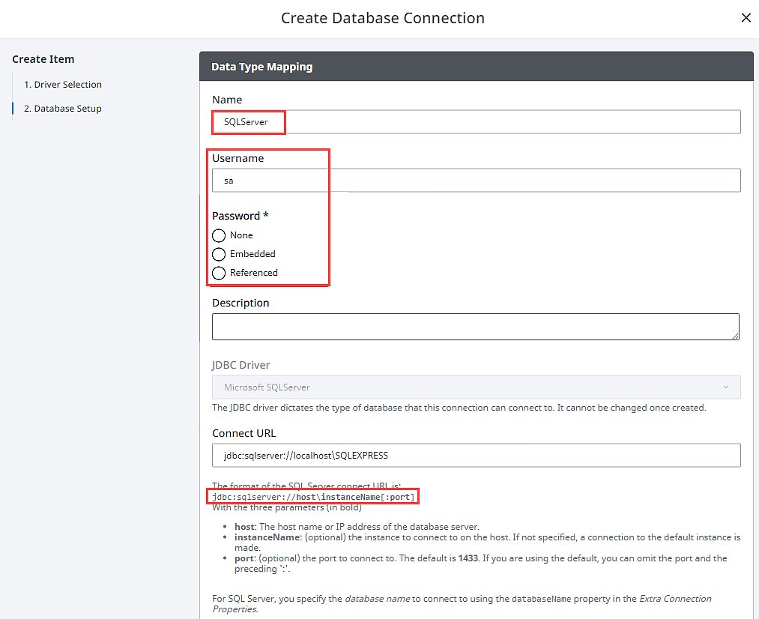The image size is (759, 619).
Task: Open the JDBC Driver dropdown
Action: 477,387
